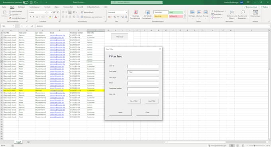
Task: Switch to the Seitenlayout ribbon tab
Action: [34, 7]
